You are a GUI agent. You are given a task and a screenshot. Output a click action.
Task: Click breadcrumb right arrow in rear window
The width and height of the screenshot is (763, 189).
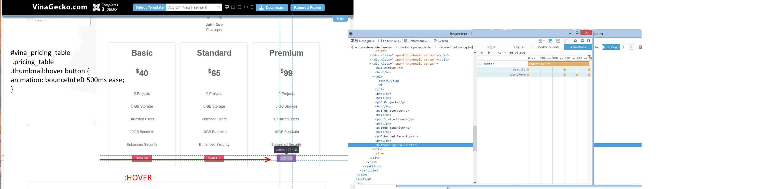tap(623, 47)
